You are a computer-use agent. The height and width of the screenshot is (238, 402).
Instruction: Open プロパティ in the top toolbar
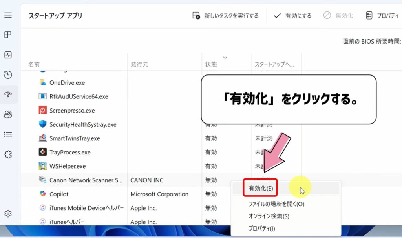click(x=383, y=16)
